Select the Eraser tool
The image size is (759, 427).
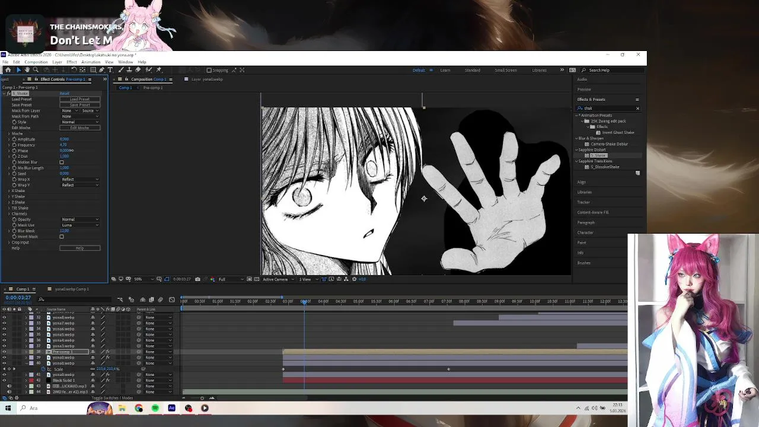(138, 70)
